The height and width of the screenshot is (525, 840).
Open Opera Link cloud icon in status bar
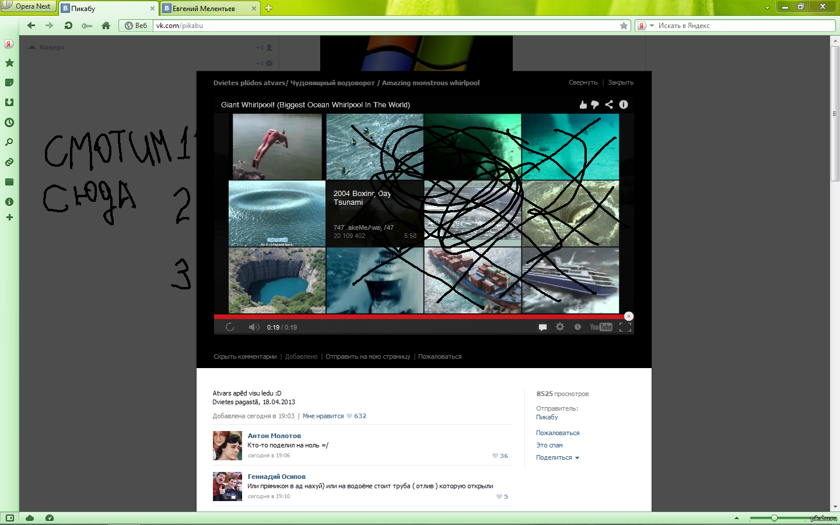pos(30,518)
